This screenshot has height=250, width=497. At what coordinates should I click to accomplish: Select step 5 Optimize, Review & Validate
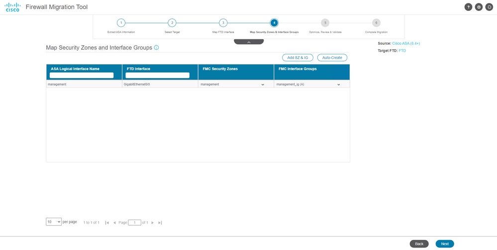(325, 23)
